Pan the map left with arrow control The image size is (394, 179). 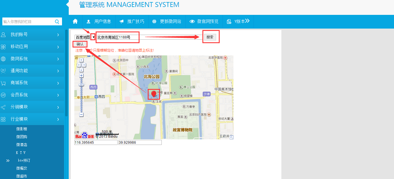tap(79, 65)
